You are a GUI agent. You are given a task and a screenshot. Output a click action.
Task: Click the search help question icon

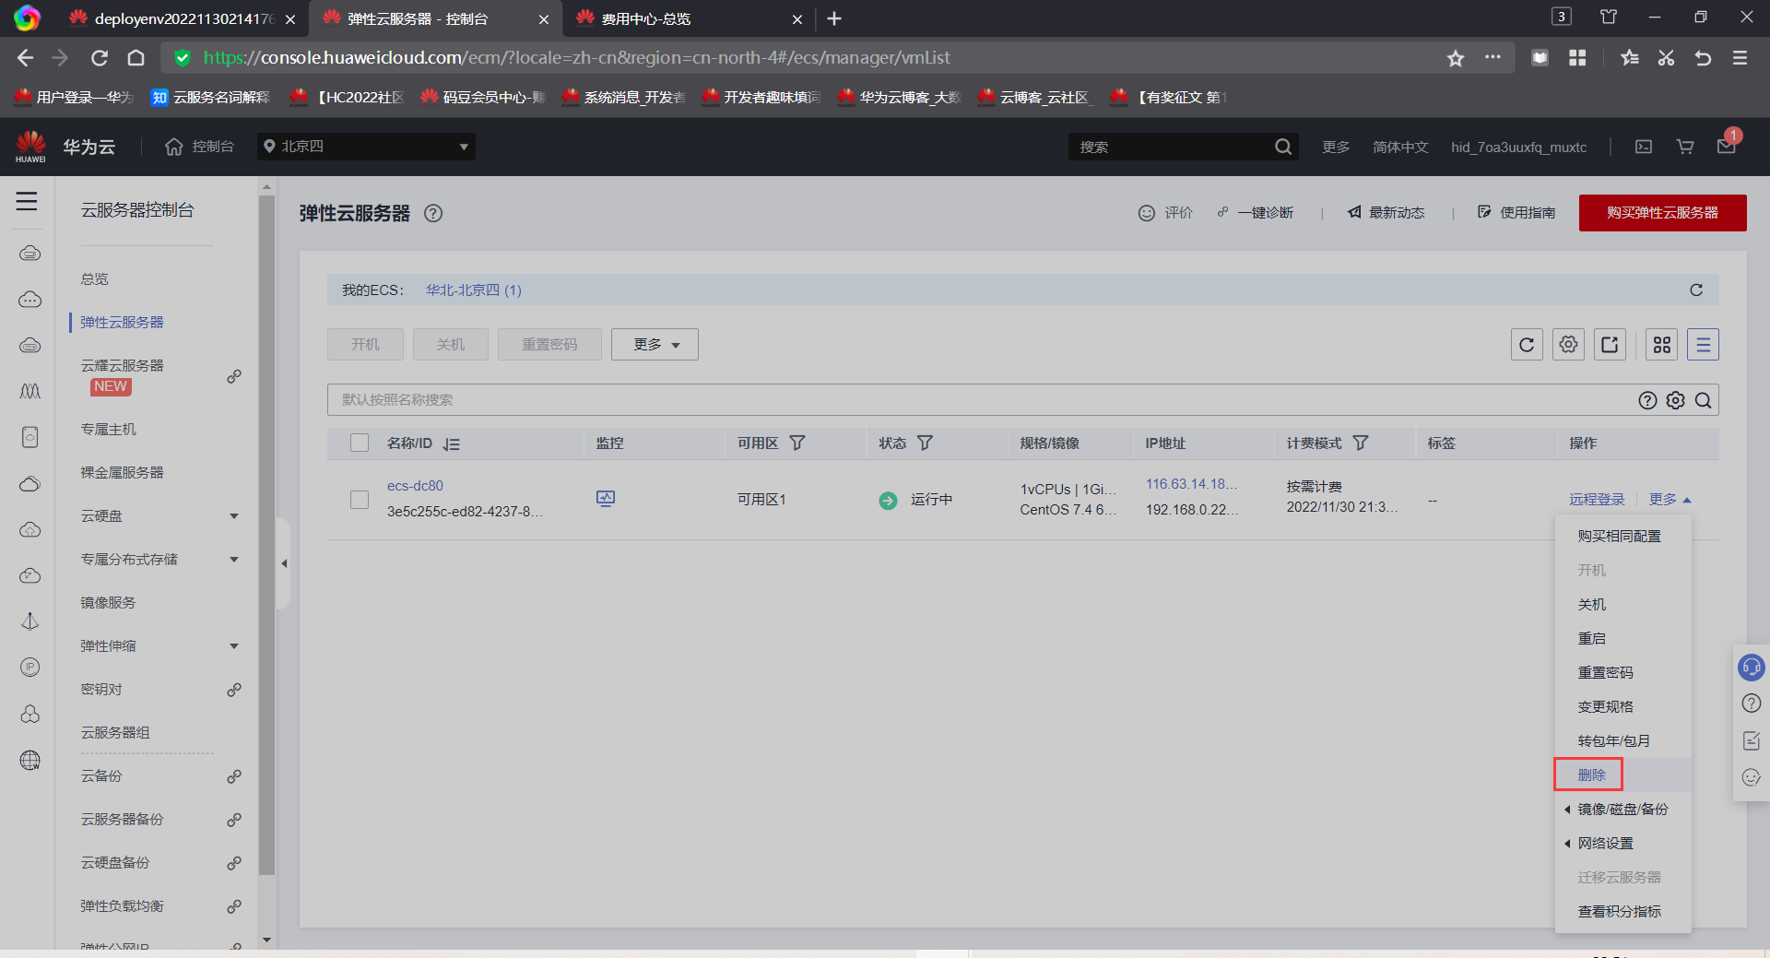pos(1647,400)
